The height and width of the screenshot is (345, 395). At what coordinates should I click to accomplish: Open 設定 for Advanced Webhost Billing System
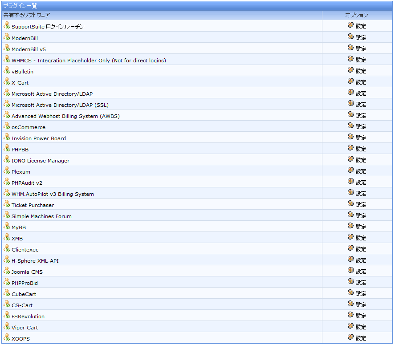coord(361,115)
